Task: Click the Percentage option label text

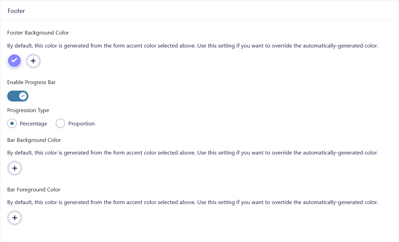Action: [x=33, y=124]
